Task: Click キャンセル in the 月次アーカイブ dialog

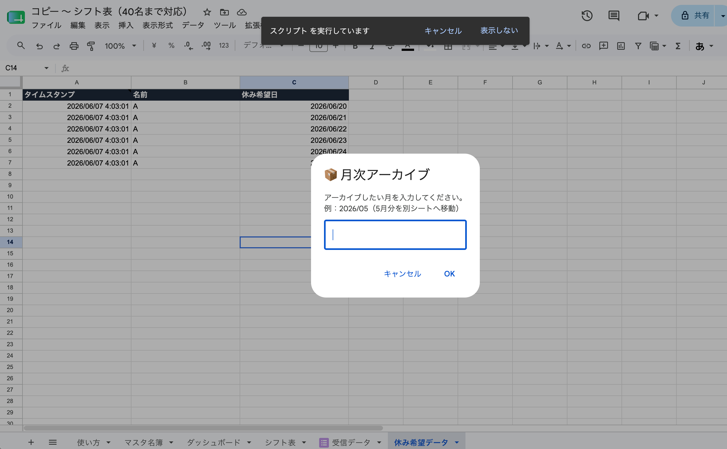Action: pos(402,273)
